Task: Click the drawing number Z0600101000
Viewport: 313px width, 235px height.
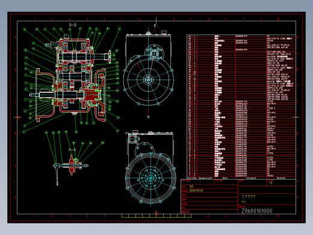Action: point(256,211)
